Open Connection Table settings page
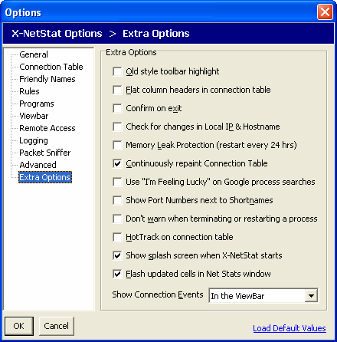 [x=51, y=67]
